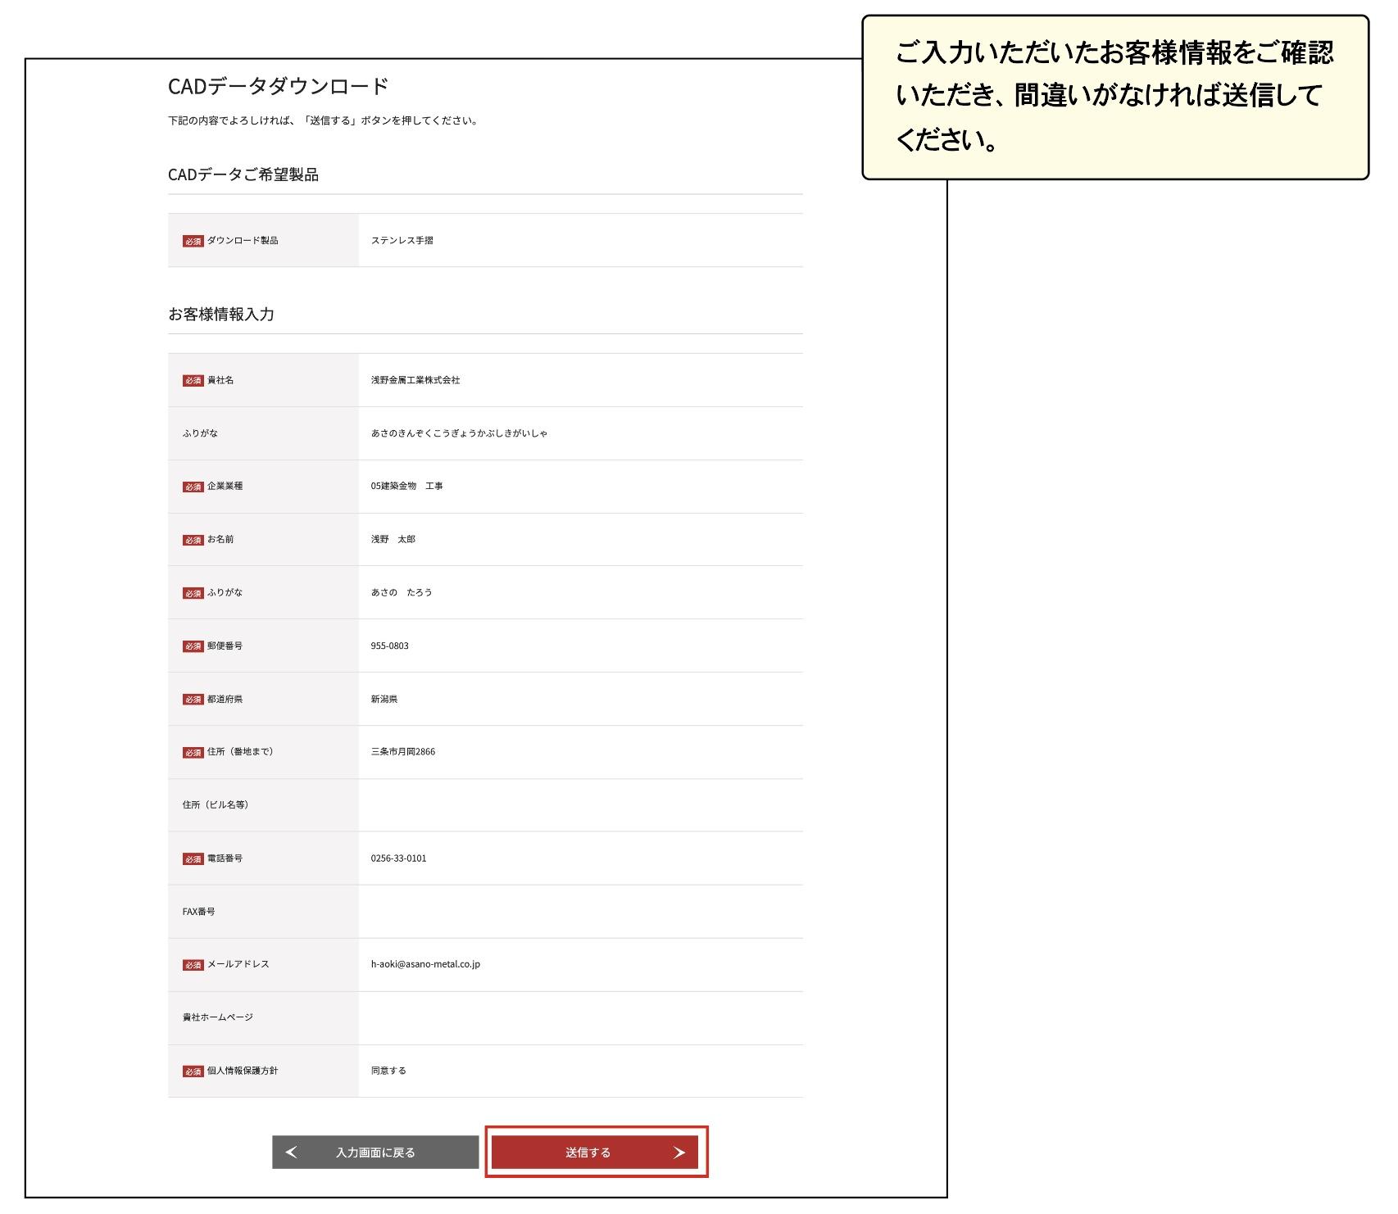Click the 貴社ホームページ field label

pyautogui.click(x=218, y=1017)
